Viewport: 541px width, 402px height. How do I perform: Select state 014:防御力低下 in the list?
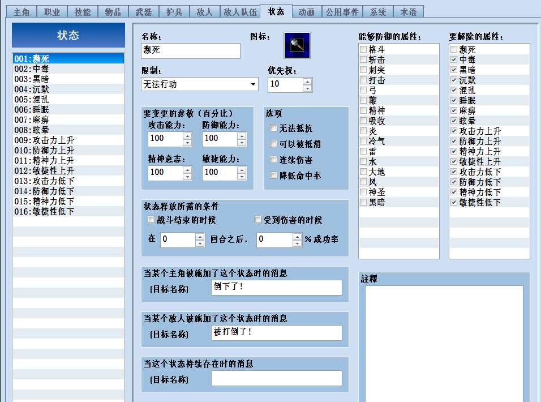coord(68,191)
